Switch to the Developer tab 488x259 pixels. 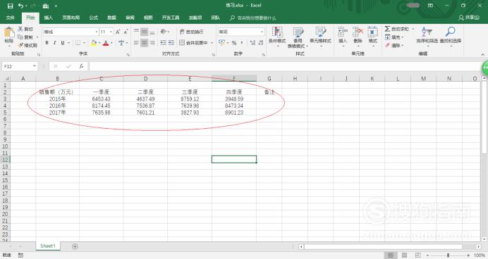coord(171,18)
